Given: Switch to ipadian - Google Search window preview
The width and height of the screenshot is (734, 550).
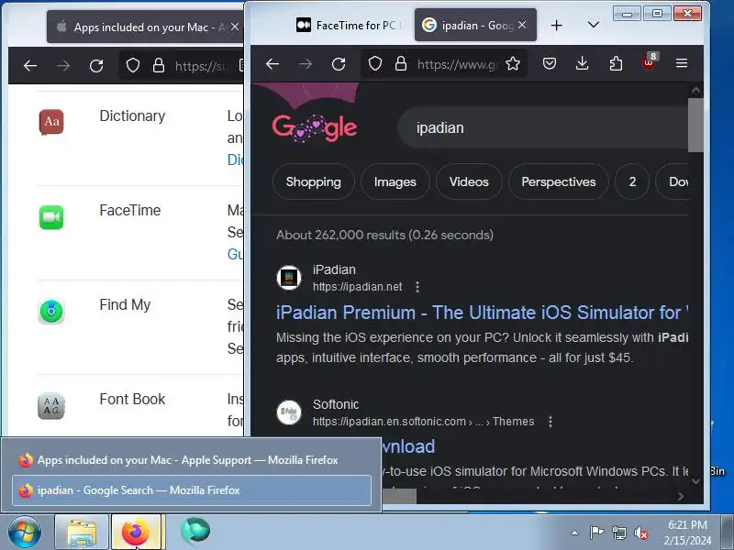Looking at the screenshot, I should point(192,490).
